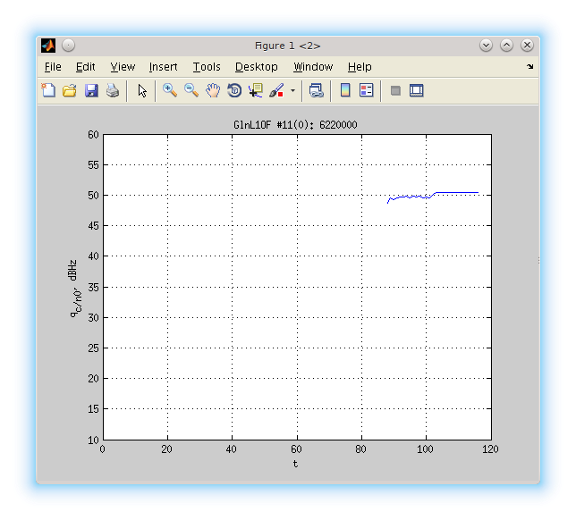576x520 pixels.
Task: Open a file with folder icon
Action: (x=70, y=90)
